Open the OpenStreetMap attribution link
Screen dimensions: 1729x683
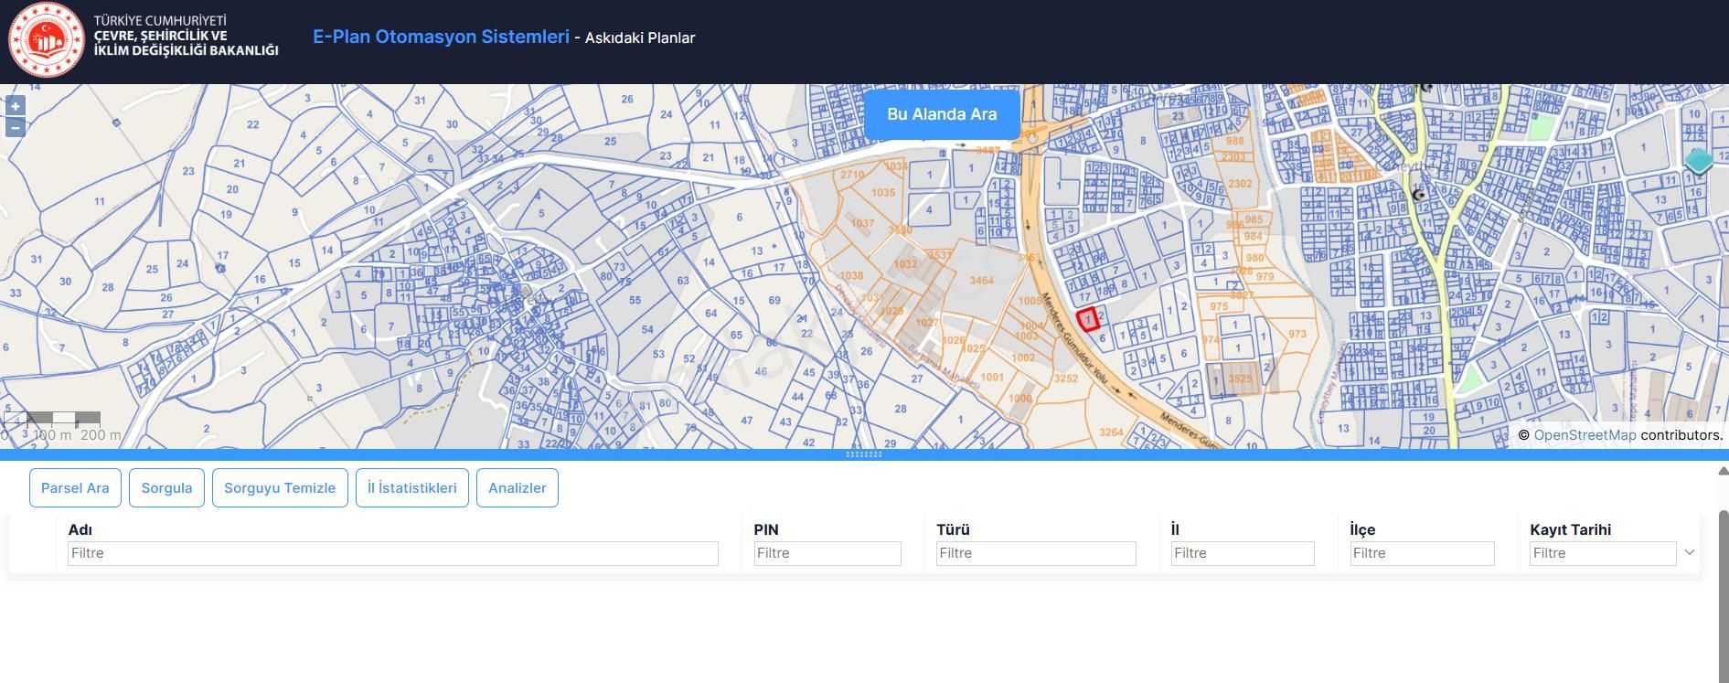pyautogui.click(x=1585, y=435)
